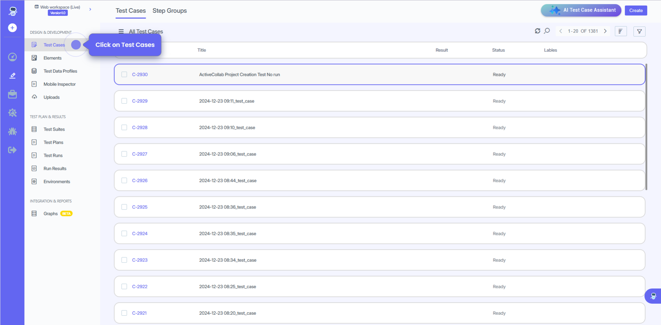The height and width of the screenshot is (325, 661).
Task: Open the floating chatbot icon at the right edge
Action: pos(653,296)
